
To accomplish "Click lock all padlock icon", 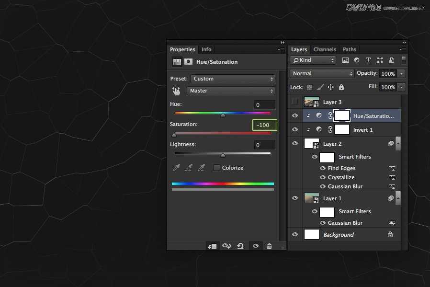I will click(x=341, y=87).
